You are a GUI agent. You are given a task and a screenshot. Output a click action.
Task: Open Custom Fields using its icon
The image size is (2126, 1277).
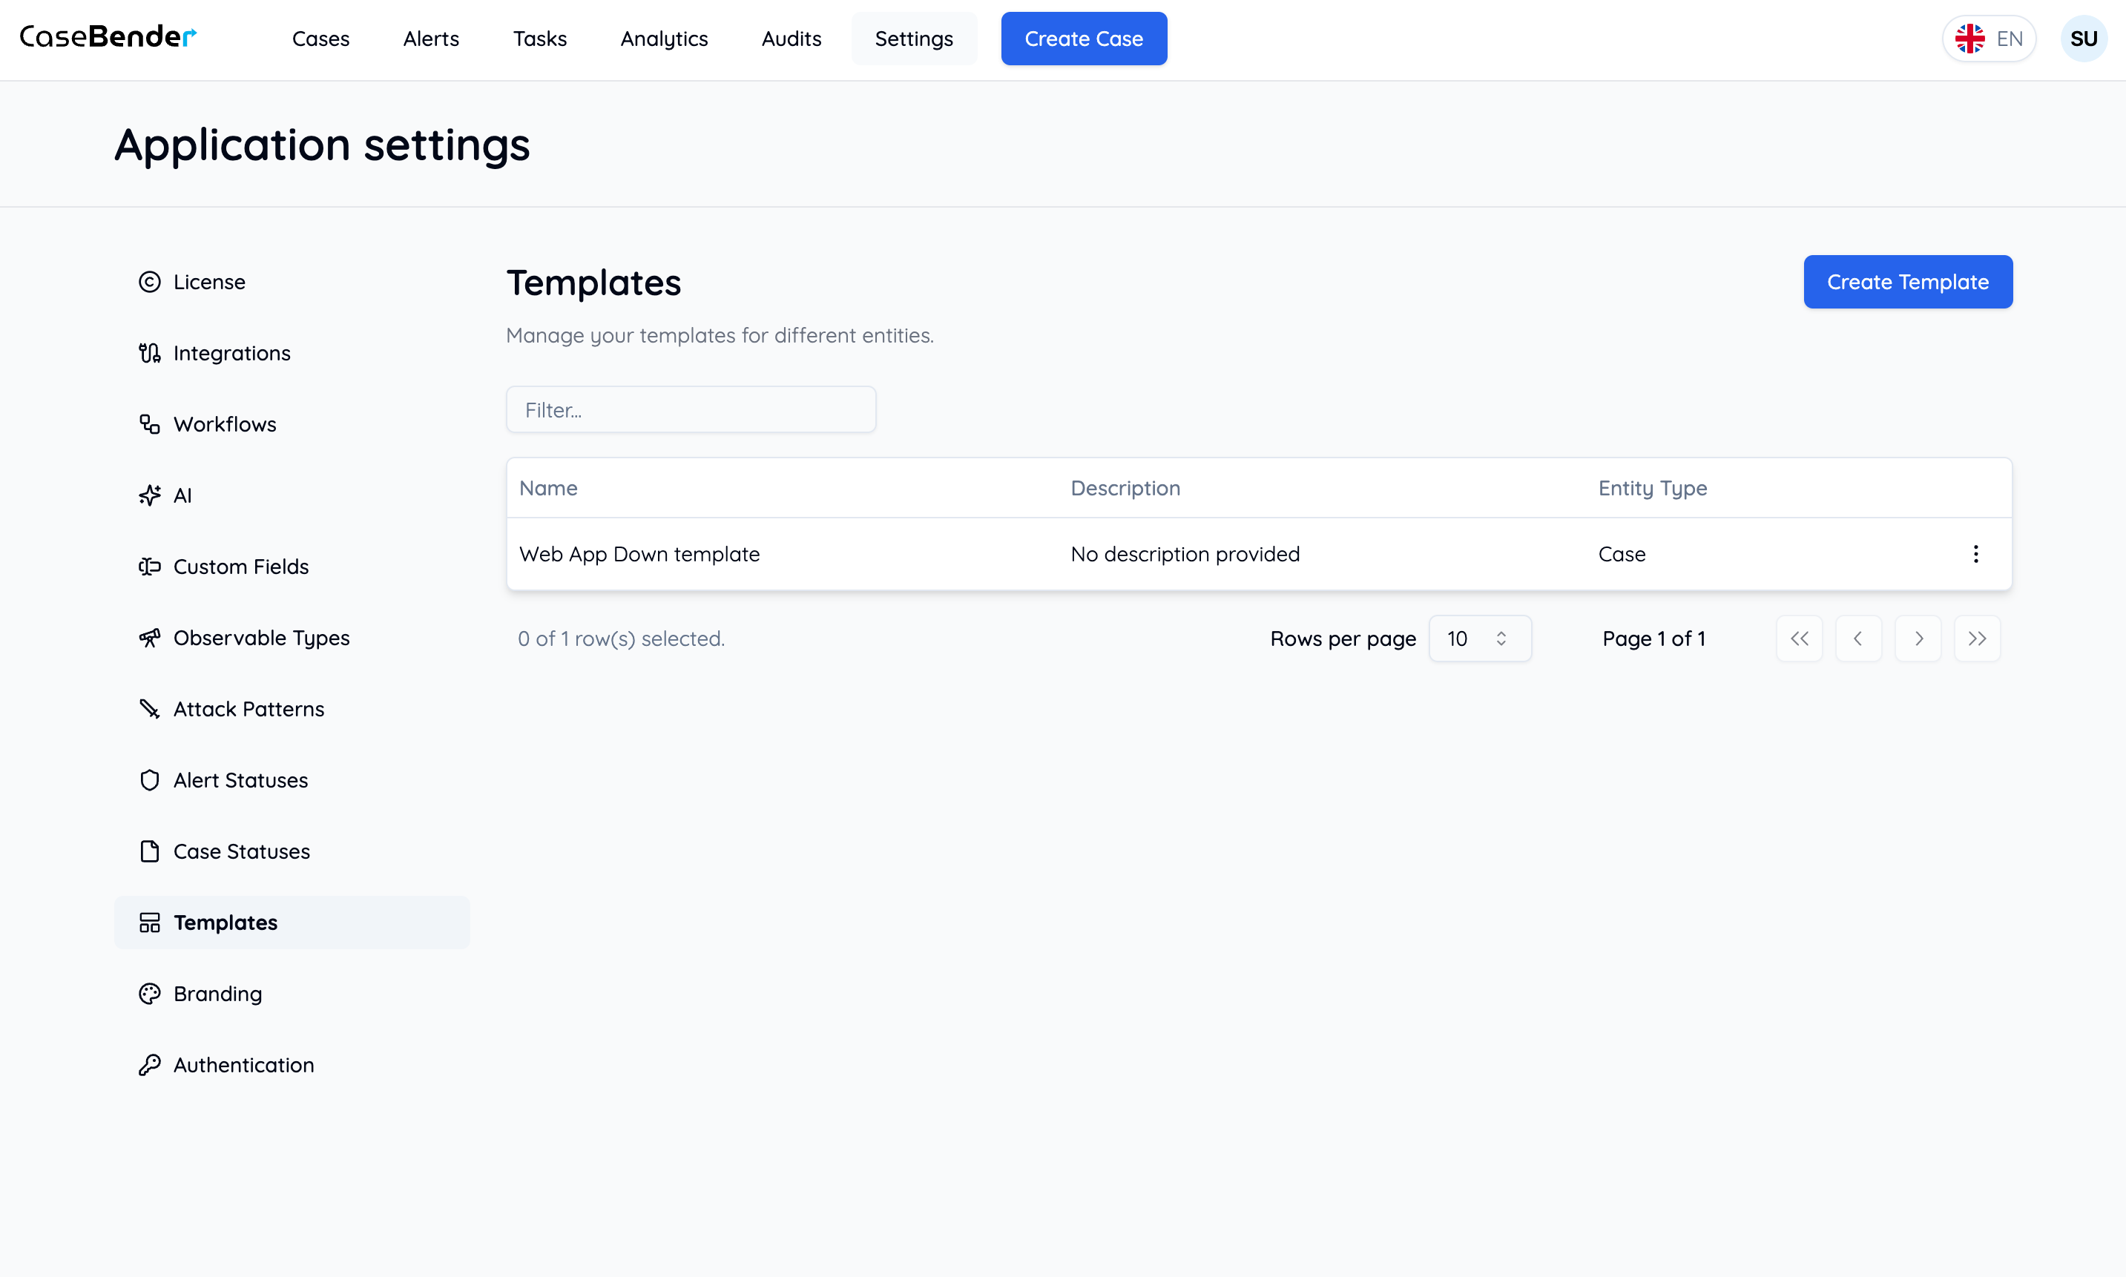(150, 567)
